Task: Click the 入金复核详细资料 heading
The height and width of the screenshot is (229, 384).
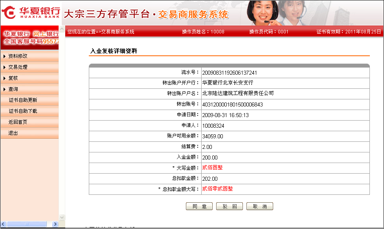Action: [x=114, y=51]
